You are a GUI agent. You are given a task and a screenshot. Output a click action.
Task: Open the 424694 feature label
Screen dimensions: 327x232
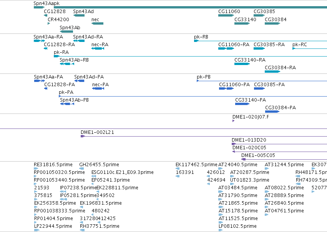point(216,180)
